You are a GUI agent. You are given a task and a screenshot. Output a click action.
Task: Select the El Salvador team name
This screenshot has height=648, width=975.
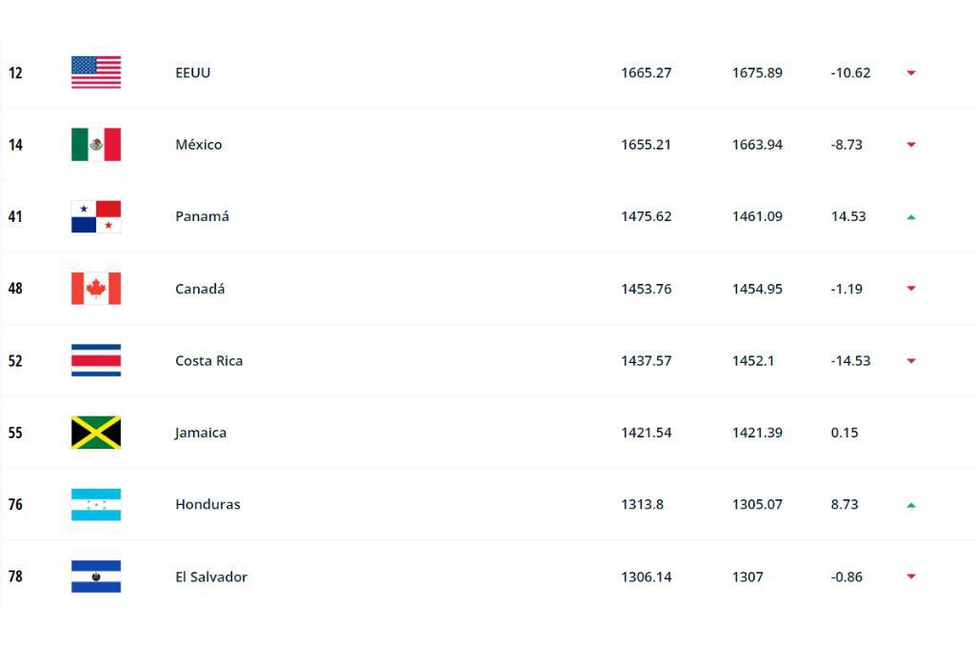(x=210, y=577)
